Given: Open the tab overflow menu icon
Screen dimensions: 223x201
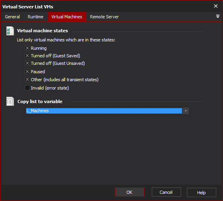Looking at the screenshot, I should tap(217, 16).
